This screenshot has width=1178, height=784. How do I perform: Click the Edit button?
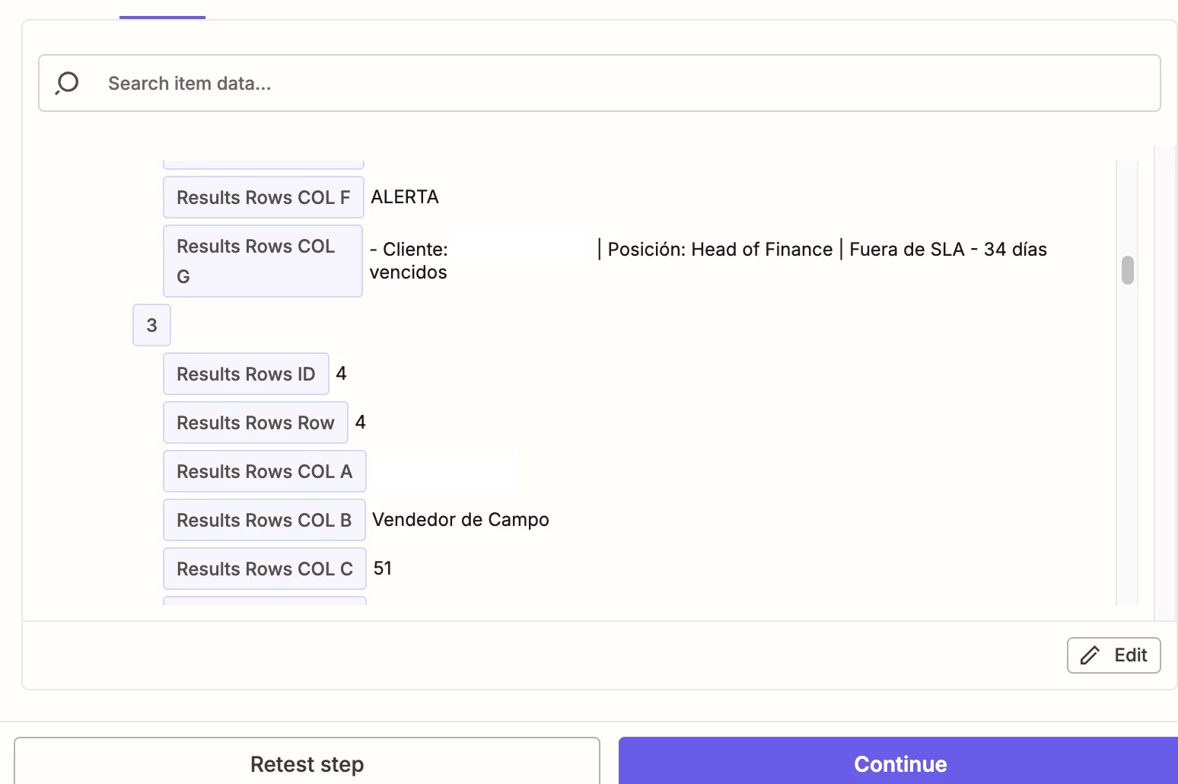pyautogui.click(x=1113, y=655)
